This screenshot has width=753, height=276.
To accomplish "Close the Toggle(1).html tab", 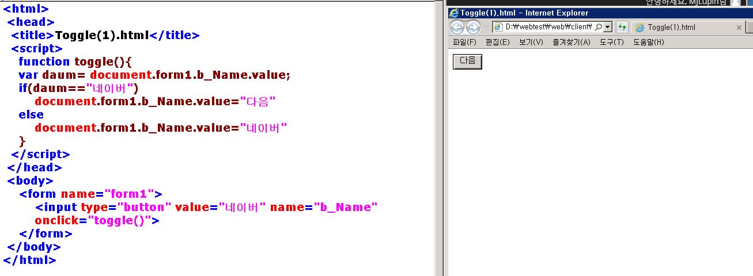I will (739, 27).
